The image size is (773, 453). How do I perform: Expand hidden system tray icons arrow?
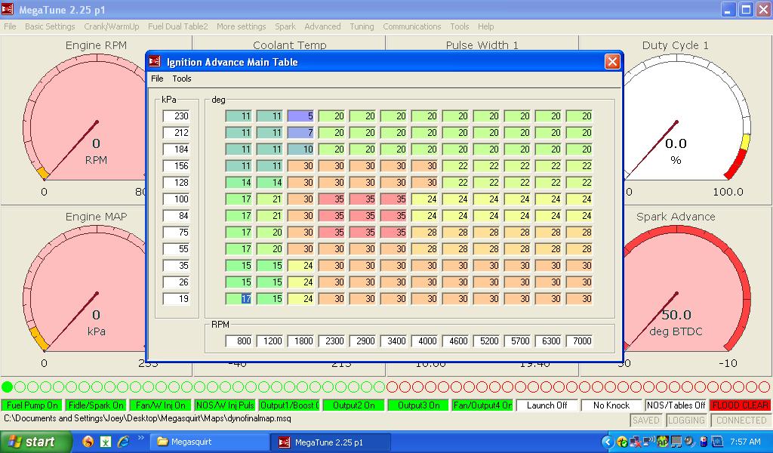pos(608,442)
